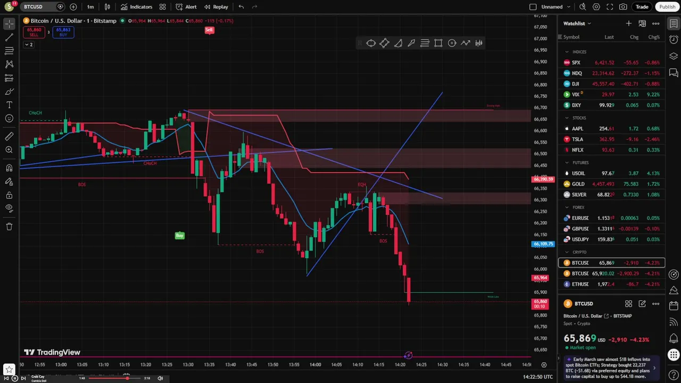Image resolution: width=681 pixels, height=383 pixels.
Task: Select the ETHUSD watchlist row
Action: coord(612,284)
